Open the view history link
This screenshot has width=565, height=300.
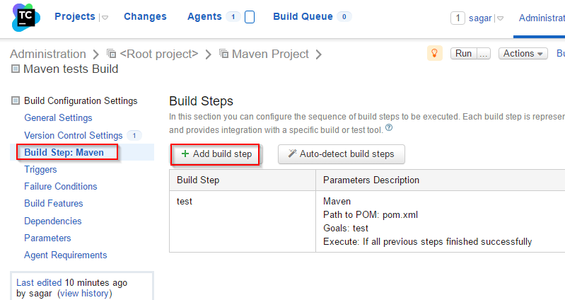(84, 293)
